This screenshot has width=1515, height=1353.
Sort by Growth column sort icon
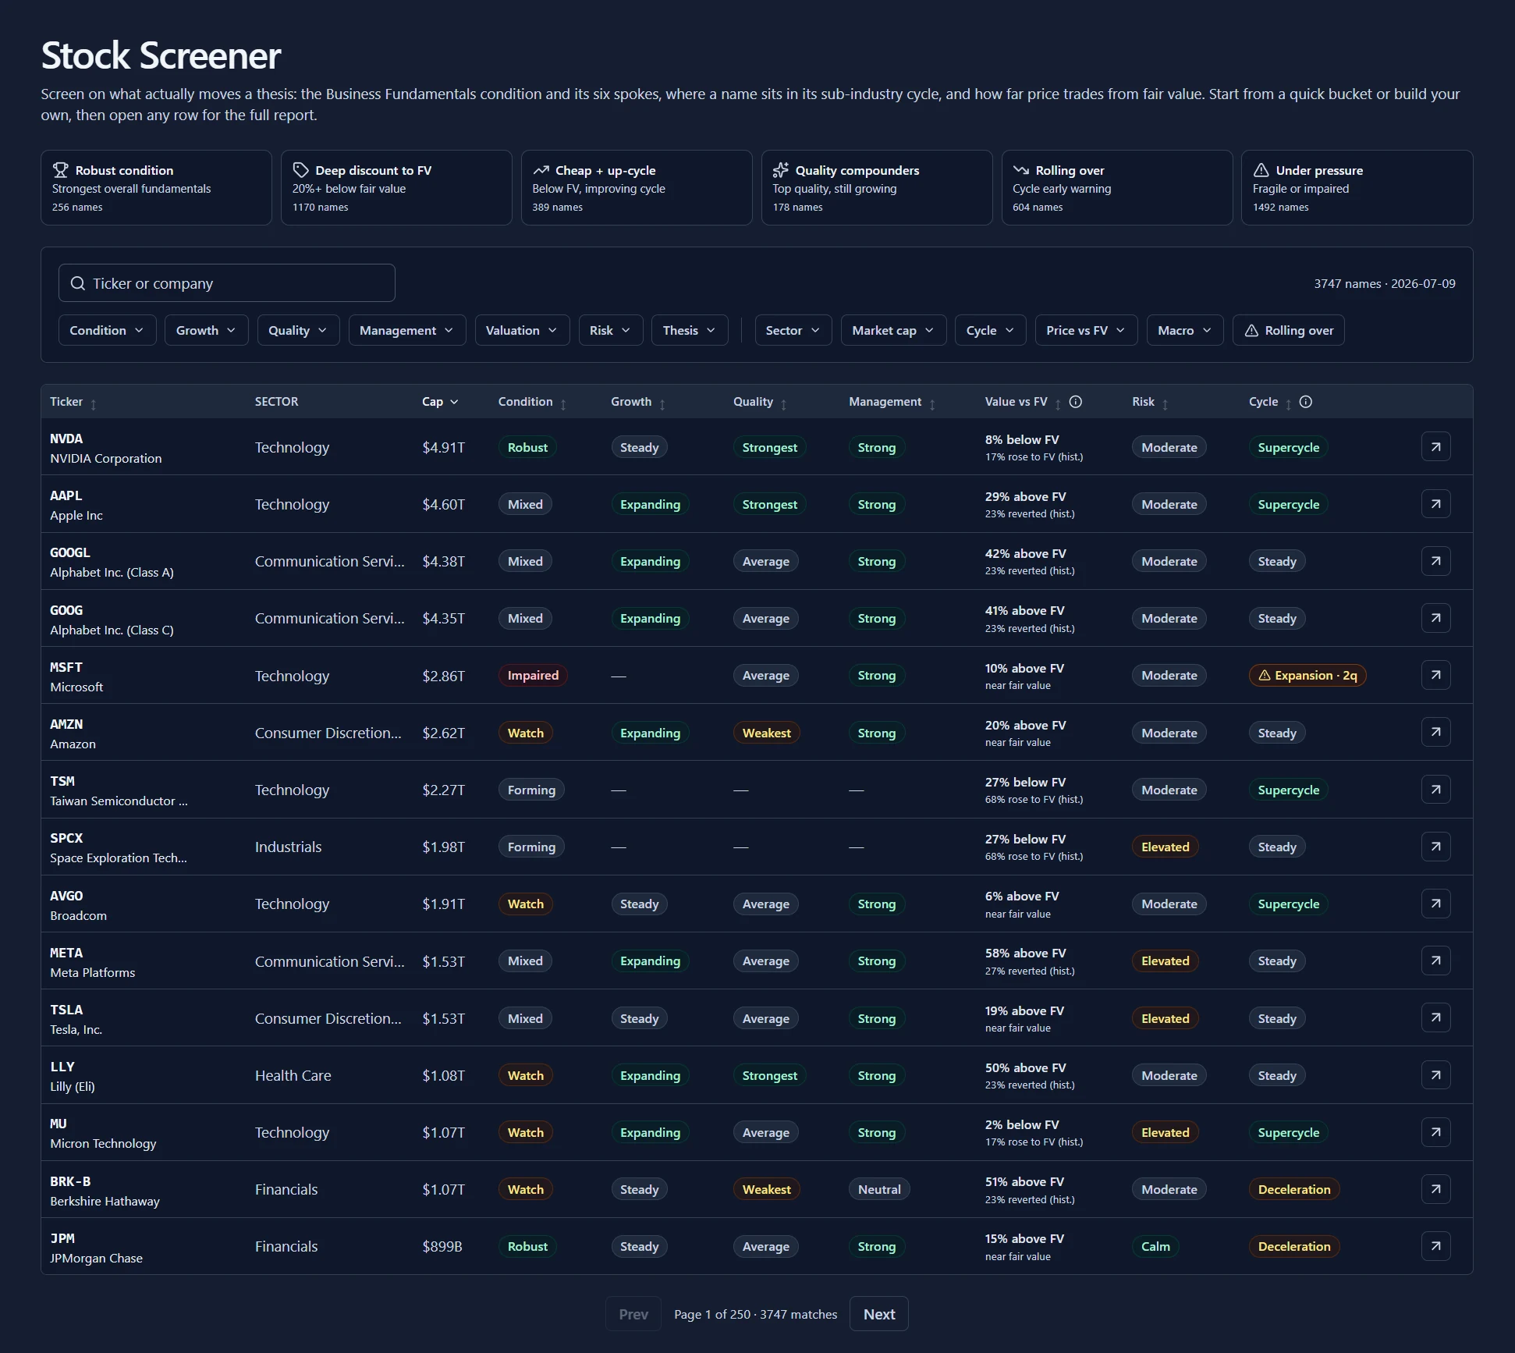click(x=662, y=403)
